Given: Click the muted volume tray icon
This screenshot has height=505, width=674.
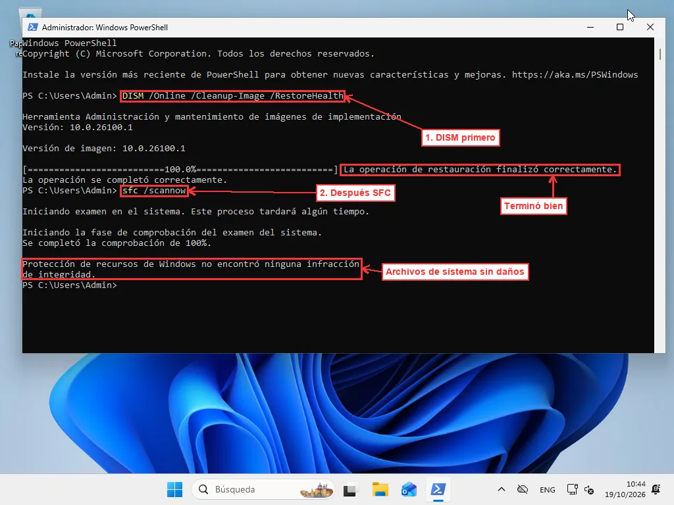Looking at the screenshot, I should 589,489.
